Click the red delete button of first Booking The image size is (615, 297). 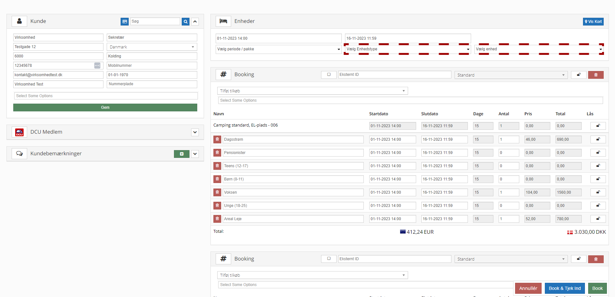coord(596,75)
